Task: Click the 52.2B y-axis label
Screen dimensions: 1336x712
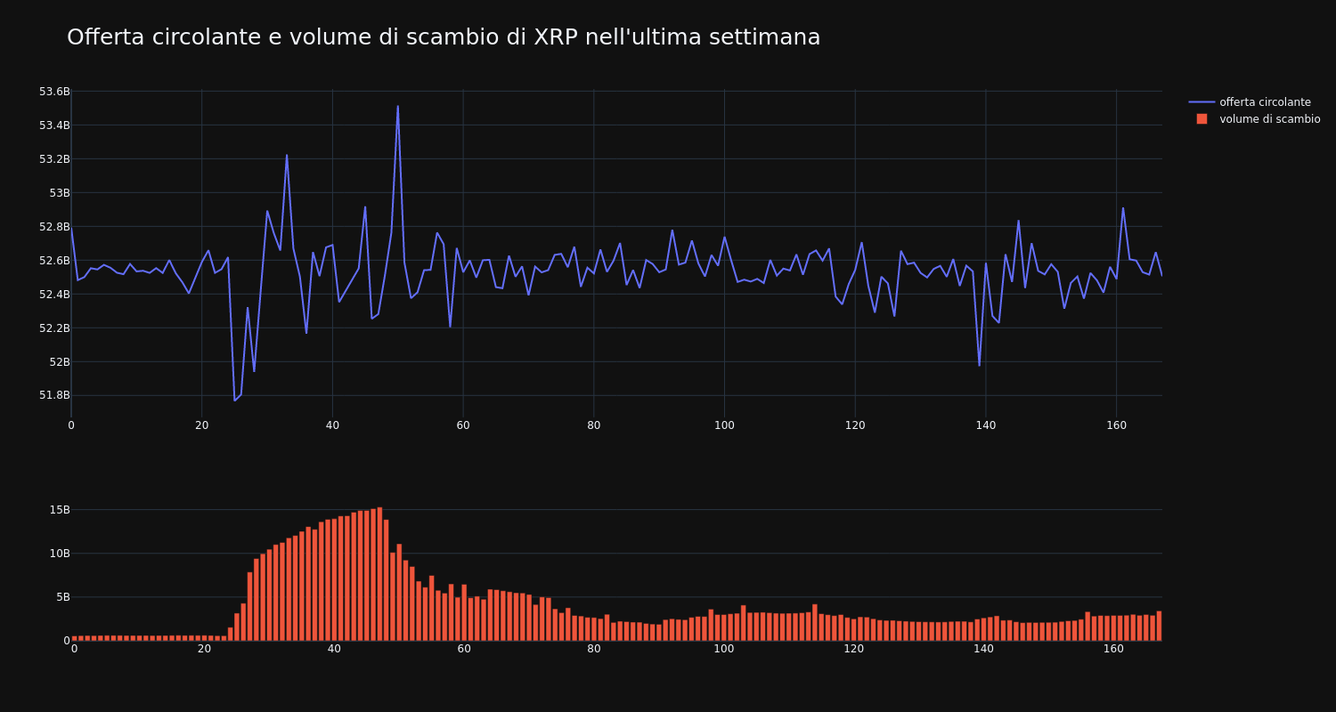Action: pos(54,328)
